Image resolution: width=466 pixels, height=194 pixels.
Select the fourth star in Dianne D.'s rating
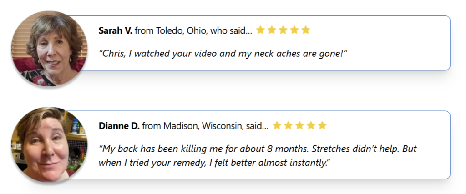(311, 125)
